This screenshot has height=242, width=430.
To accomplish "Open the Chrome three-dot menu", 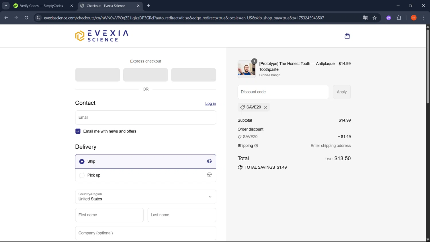I will pos(424,18).
